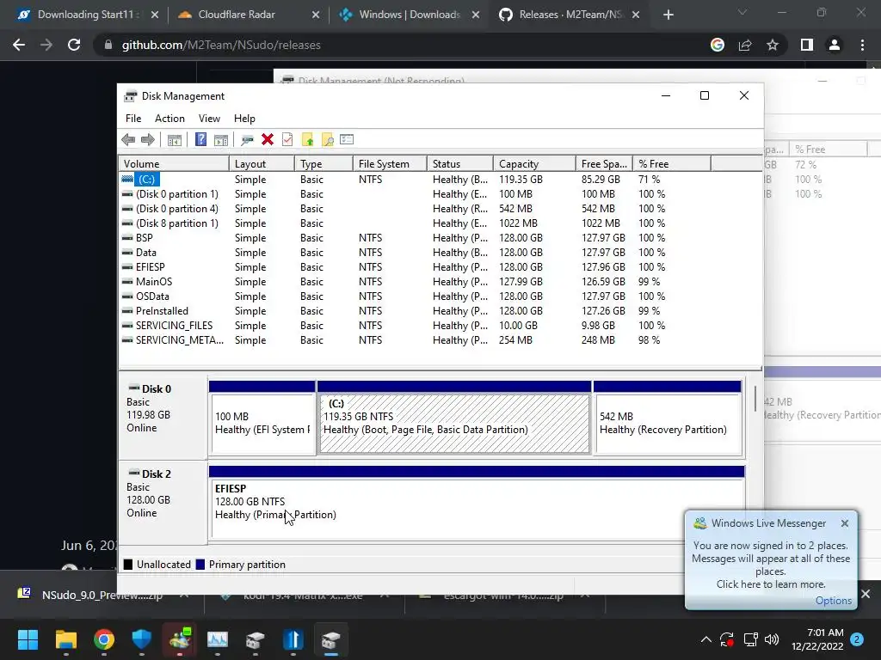Close the Chrome downloads bar

(x=866, y=594)
